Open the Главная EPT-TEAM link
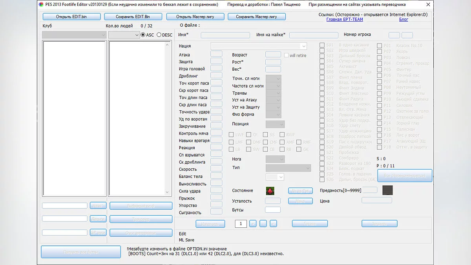Image resolution: width=471 pixels, height=265 pixels. (345, 20)
